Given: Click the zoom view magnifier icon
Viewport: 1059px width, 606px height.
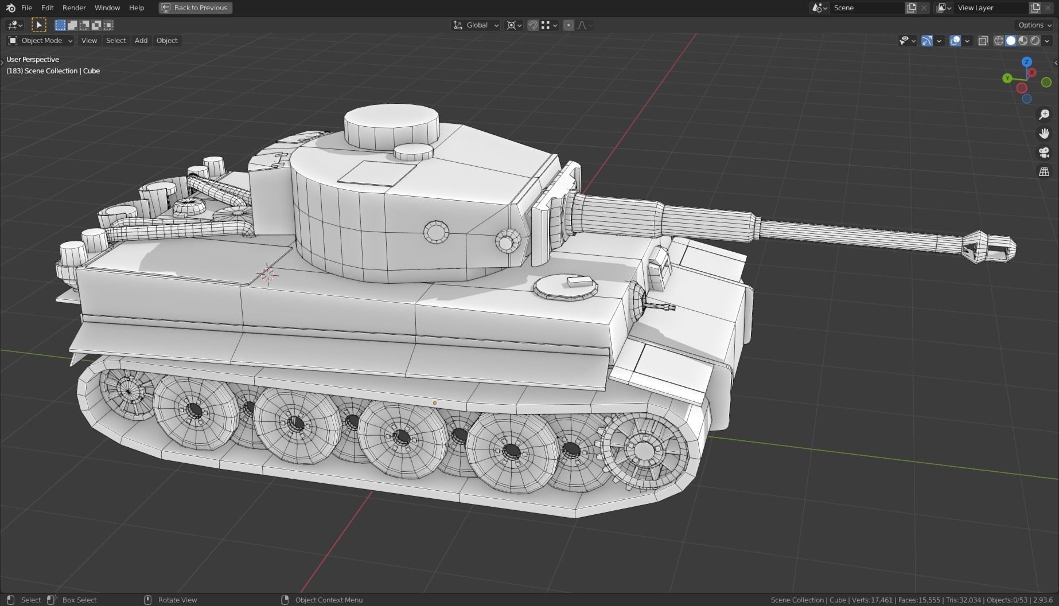Looking at the screenshot, I should [x=1044, y=115].
